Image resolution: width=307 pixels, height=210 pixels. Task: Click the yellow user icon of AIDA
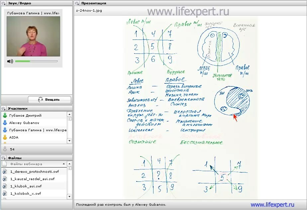tap(5, 137)
